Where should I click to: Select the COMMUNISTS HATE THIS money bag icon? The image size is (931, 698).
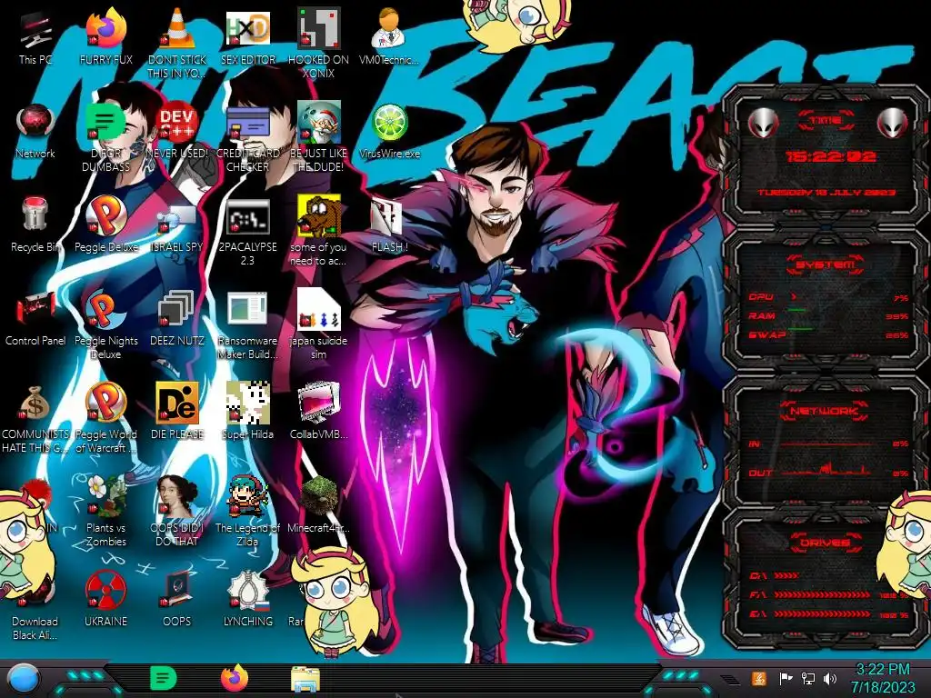point(35,404)
